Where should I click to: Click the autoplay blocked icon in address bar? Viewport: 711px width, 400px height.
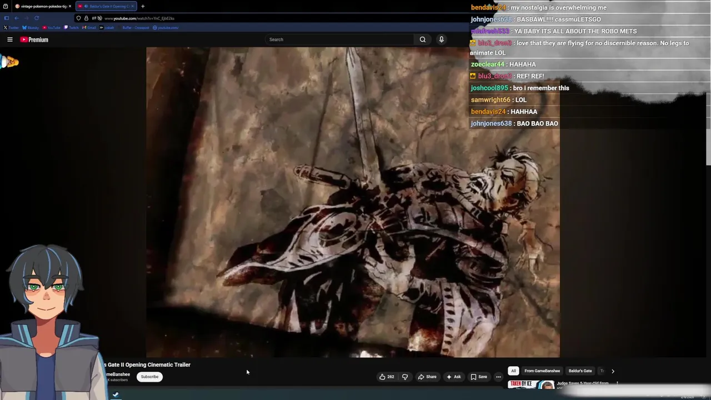[100, 18]
